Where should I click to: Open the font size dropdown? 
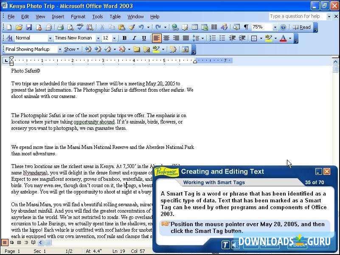[115, 38]
